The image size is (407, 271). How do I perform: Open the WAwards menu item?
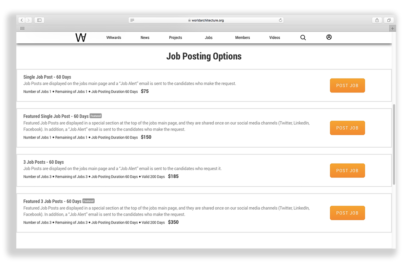114,38
